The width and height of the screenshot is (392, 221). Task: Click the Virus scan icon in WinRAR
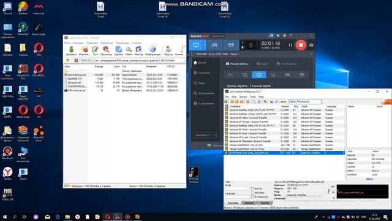point(168,50)
